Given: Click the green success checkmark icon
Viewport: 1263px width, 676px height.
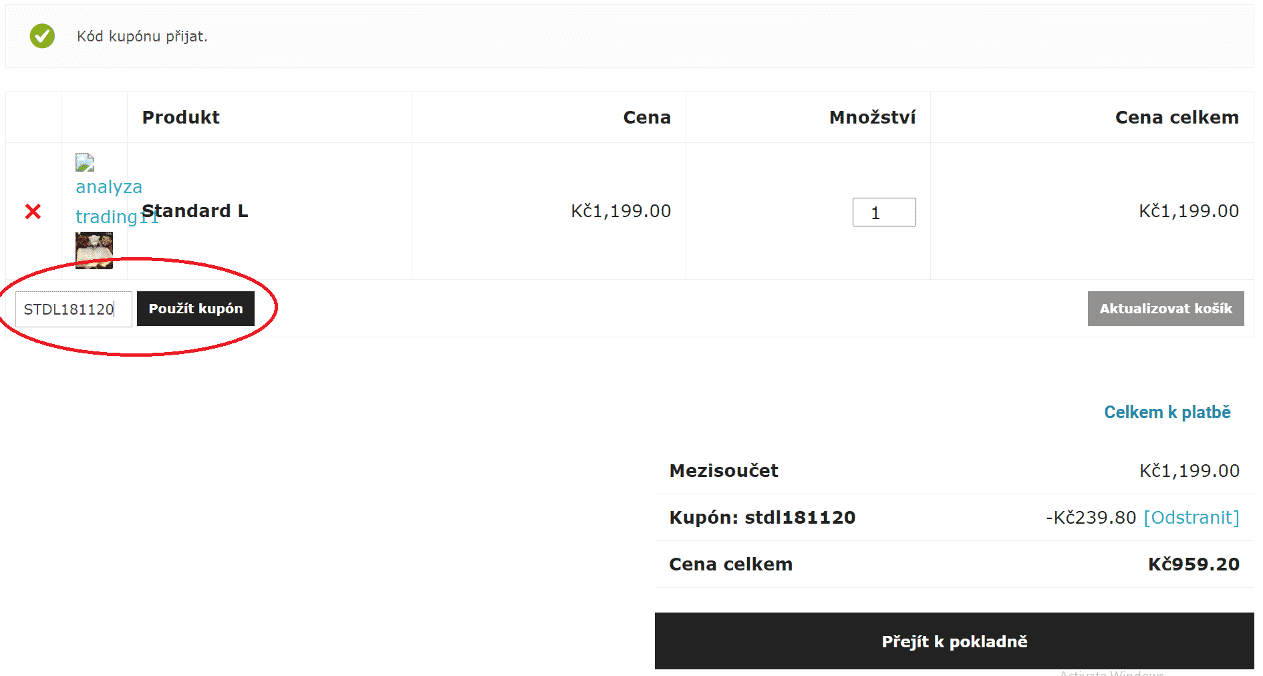Looking at the screenshot, I should click(x=42, y=36).
